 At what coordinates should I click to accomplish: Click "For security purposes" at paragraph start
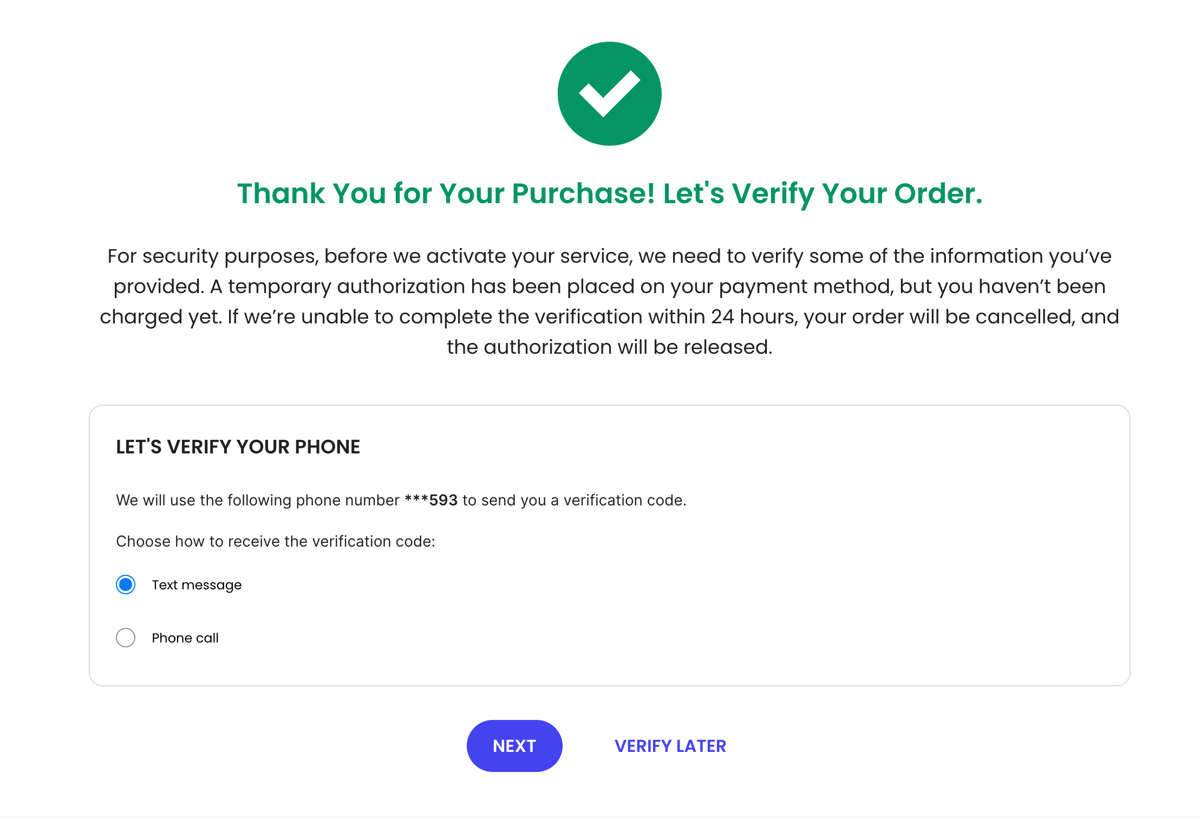[212, 256]
